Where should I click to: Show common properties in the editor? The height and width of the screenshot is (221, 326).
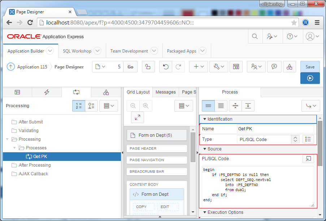pyautogui.click(x=208, y=106)
